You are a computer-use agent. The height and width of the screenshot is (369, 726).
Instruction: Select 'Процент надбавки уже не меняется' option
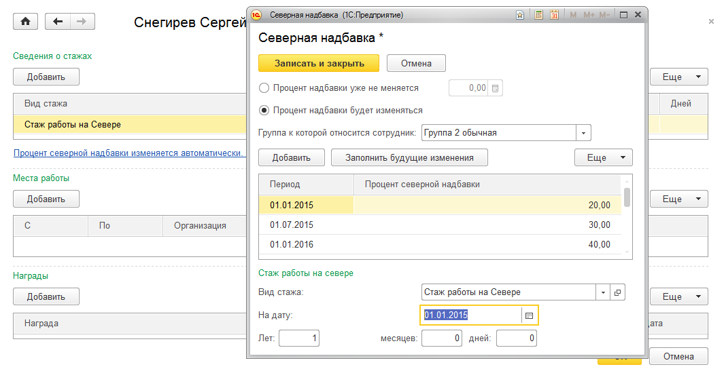tap(264, 88)
